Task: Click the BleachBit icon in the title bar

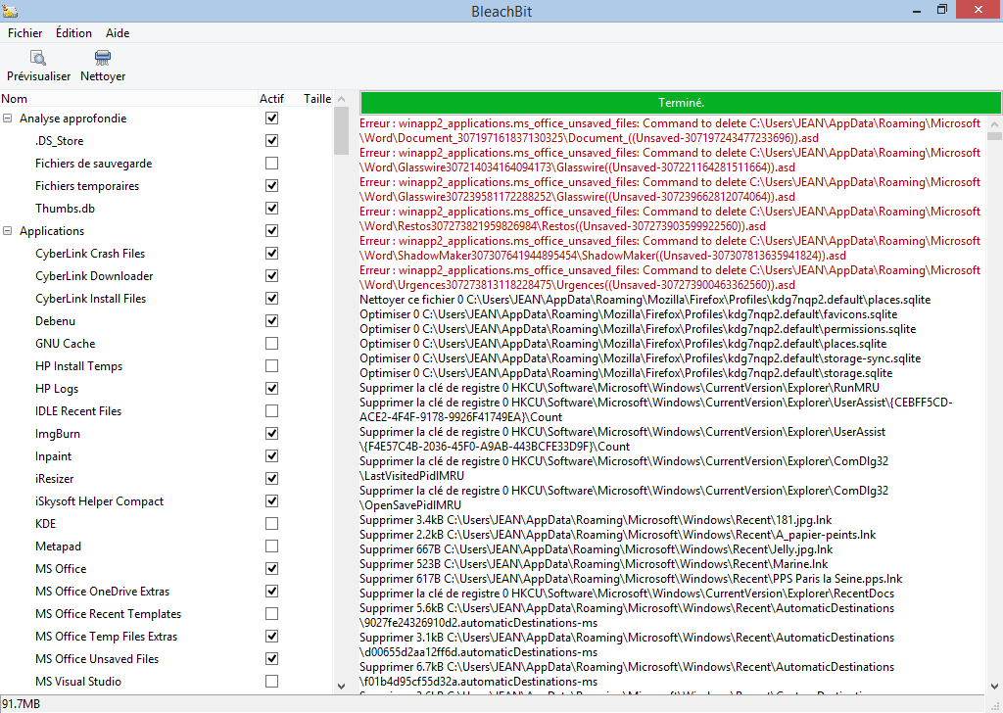Action: pyautogui.click(x=12, y=11)
